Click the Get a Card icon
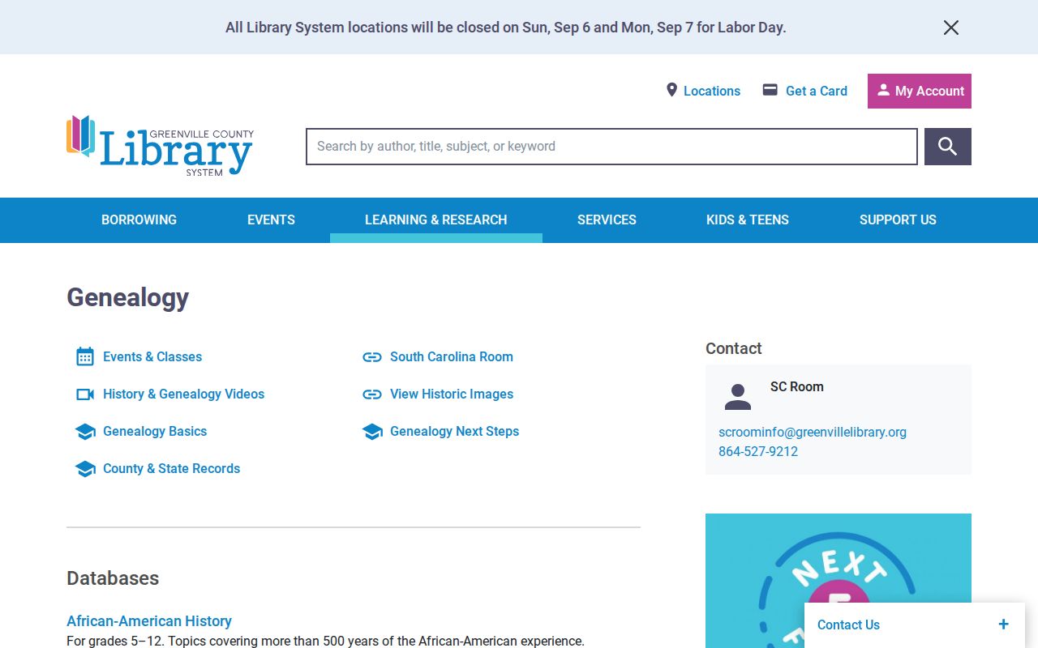 click(x=770, y=90)
